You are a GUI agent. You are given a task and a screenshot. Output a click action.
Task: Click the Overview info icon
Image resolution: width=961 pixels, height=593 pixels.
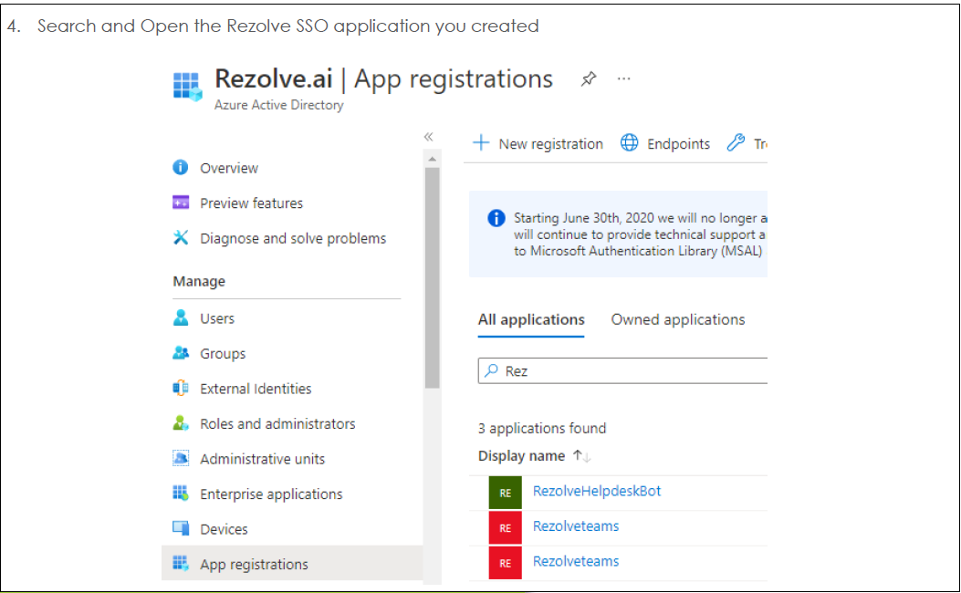180,167
